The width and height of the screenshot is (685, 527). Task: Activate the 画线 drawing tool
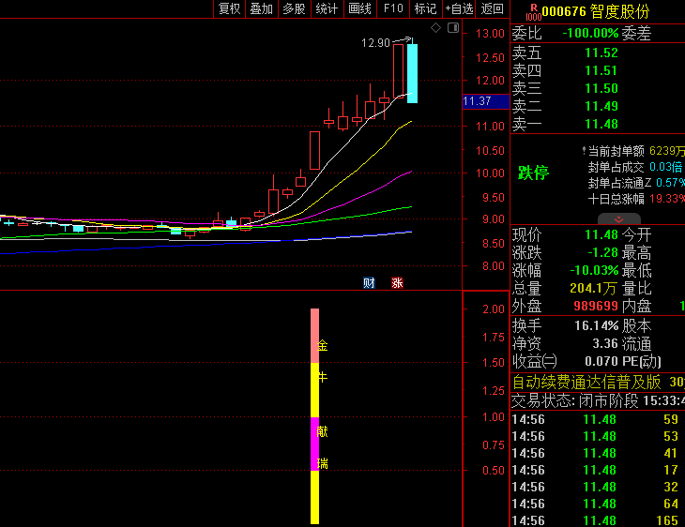[x=360, y=8]
